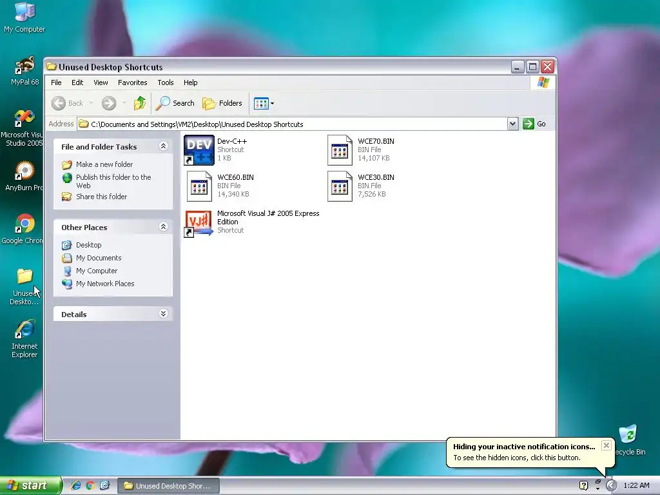
Task: Go up one folder level
Action: pos(140,103)
